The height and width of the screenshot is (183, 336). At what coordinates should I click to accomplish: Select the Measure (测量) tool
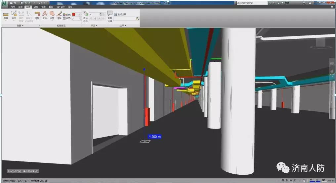(6, 15)
